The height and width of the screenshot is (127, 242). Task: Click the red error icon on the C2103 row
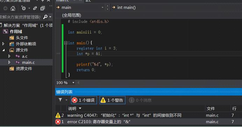(x=58, y=122)
